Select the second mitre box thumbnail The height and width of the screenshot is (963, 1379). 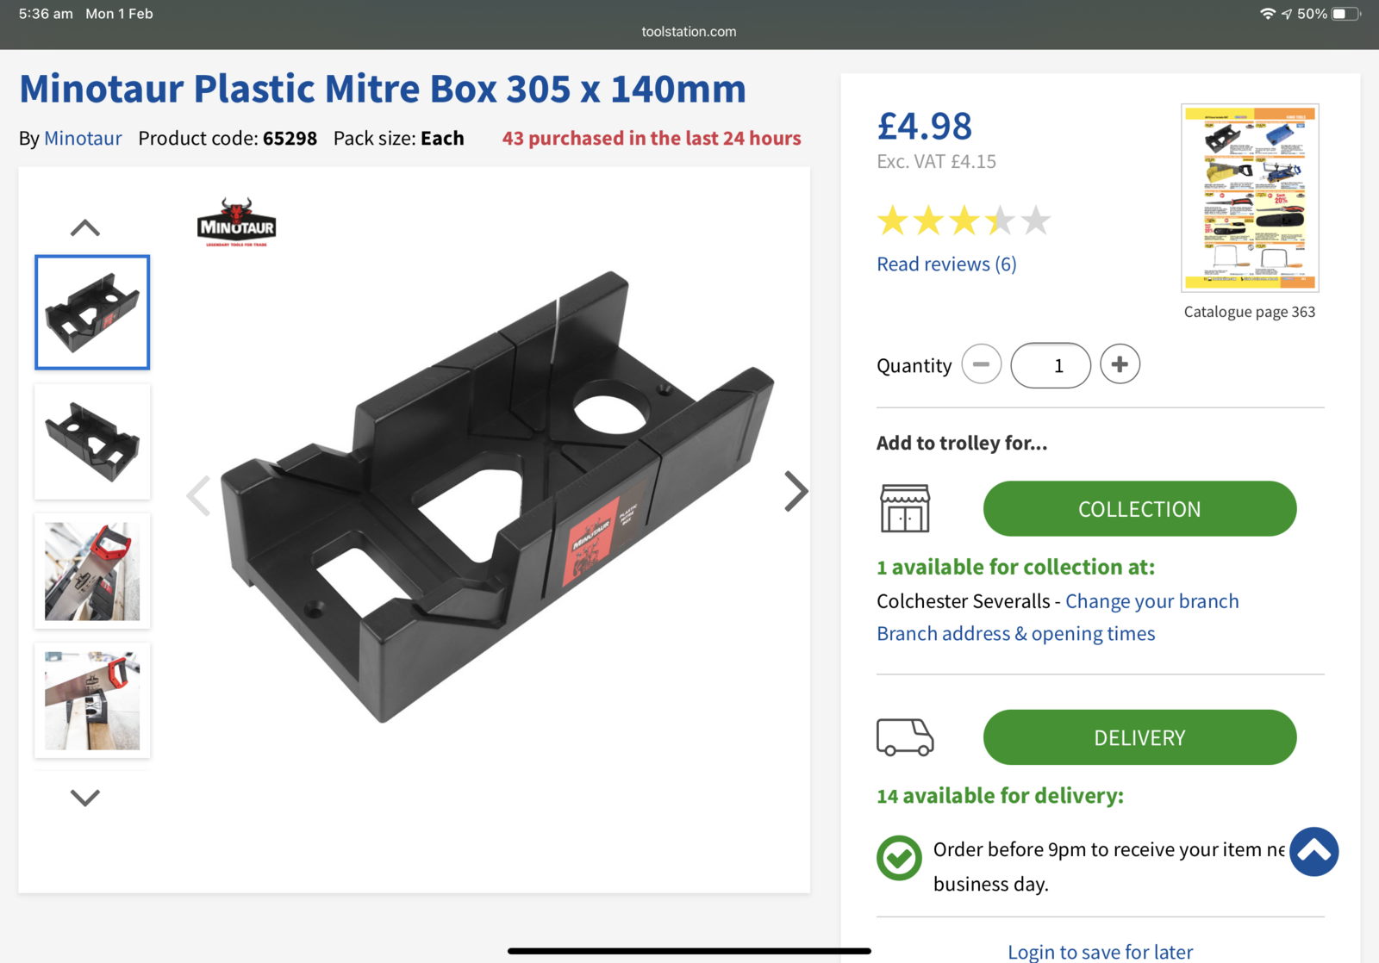tap(92, 441)
